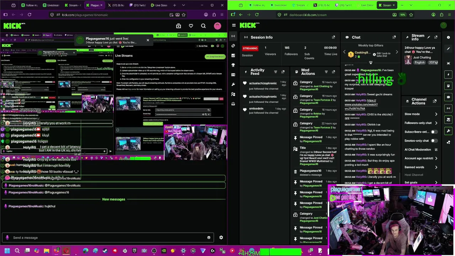Pop out the Activity Feed panel
455x256 pixels.
[x=283, y=72]
